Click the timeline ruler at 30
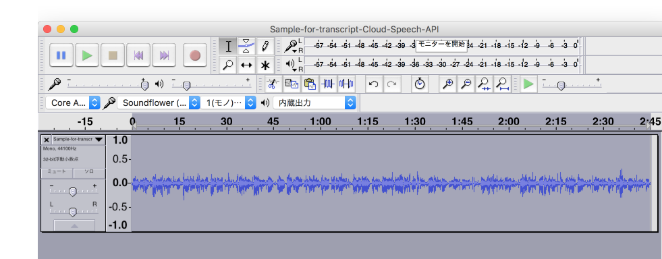 pyautogui.click(x=226, y=122)
